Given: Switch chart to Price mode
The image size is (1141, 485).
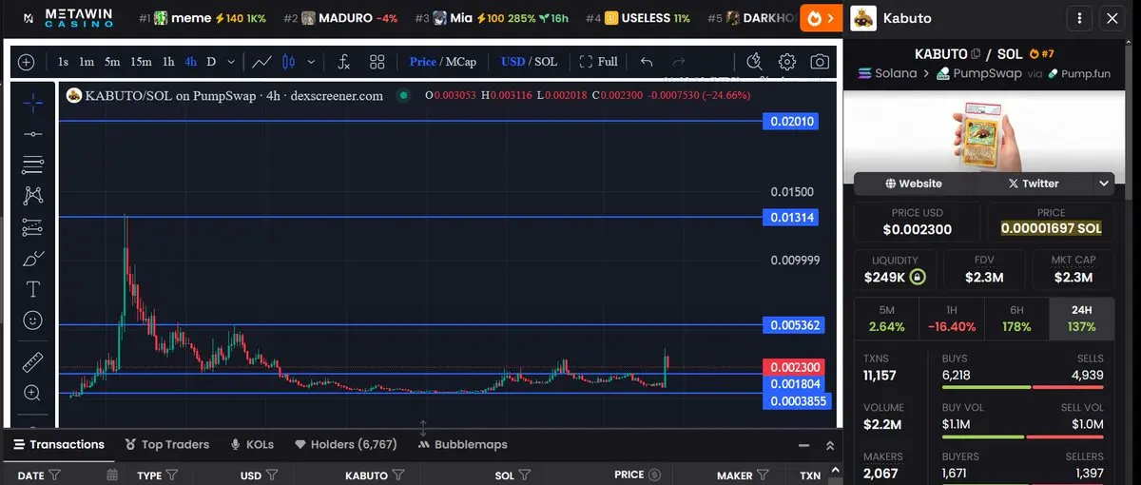Looking at the screenshot, I should click(422, 62).
